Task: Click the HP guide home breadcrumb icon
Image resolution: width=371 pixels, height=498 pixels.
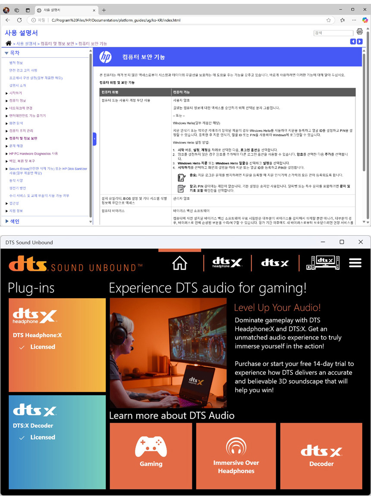Action: click(9, 44)
